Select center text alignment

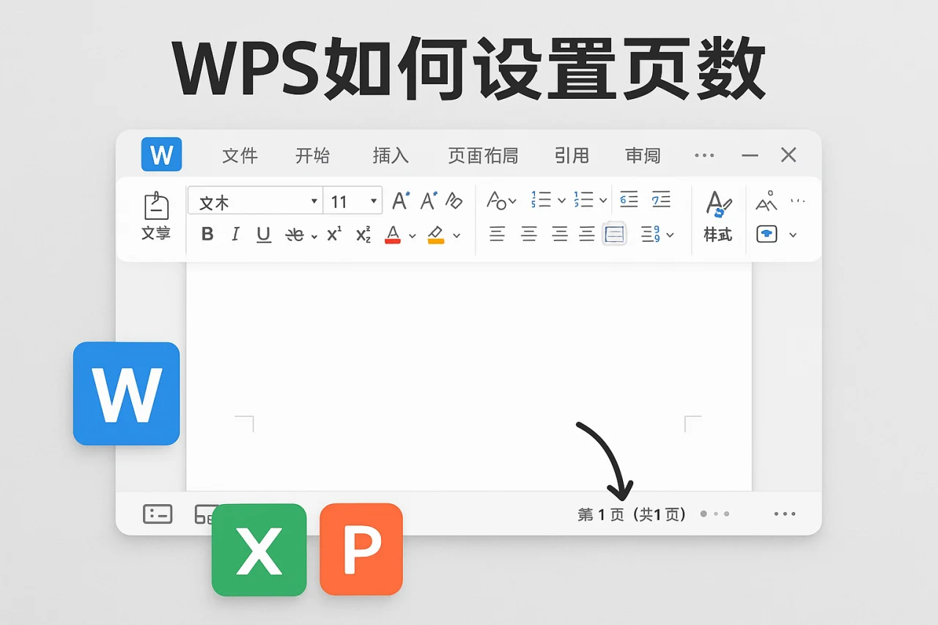click(x=528, y=234)
